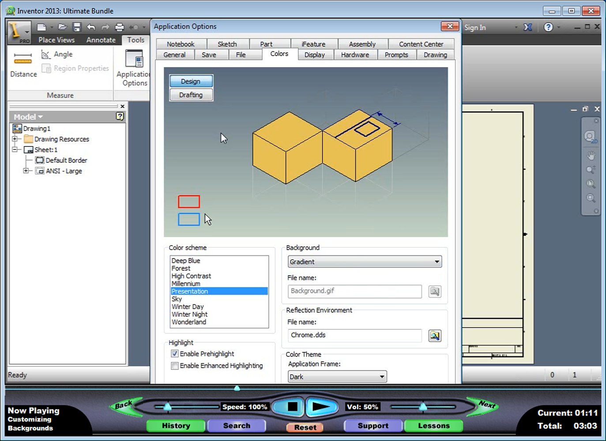The height and width of the screenshot is (441, 606).
Task: Click the Lessons button in player
Action: tap(434, 426)
